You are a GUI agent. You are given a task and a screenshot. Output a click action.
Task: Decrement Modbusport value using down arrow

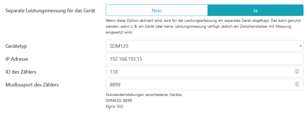297,86
